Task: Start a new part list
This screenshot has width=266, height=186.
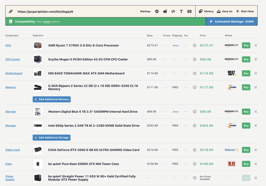Action: (x=245, y=11)
